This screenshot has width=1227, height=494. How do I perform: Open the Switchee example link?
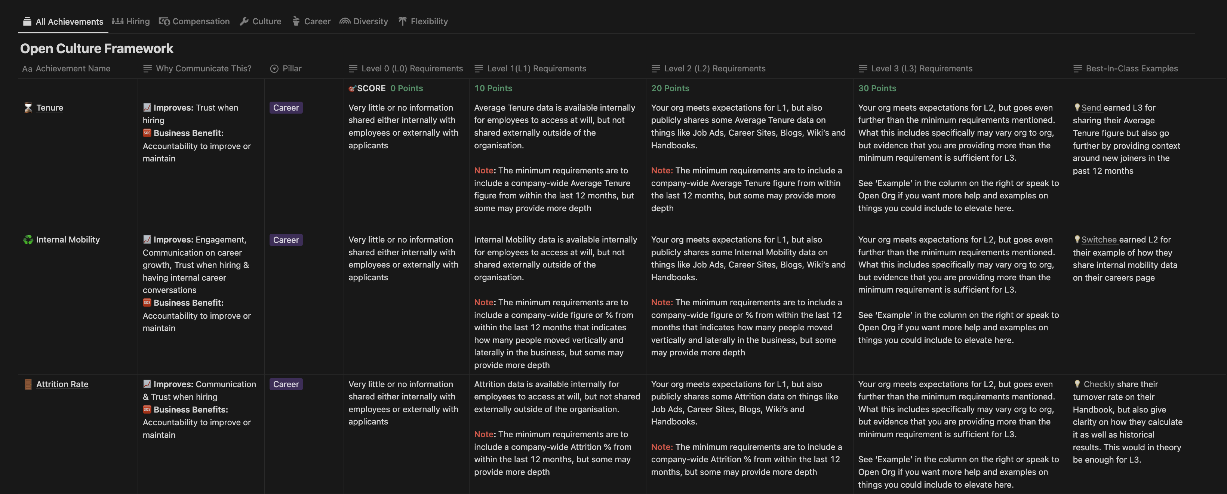point(1098,240)
